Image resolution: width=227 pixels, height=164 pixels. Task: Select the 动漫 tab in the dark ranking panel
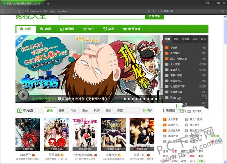pyautogui.click(x=195, y=39)
